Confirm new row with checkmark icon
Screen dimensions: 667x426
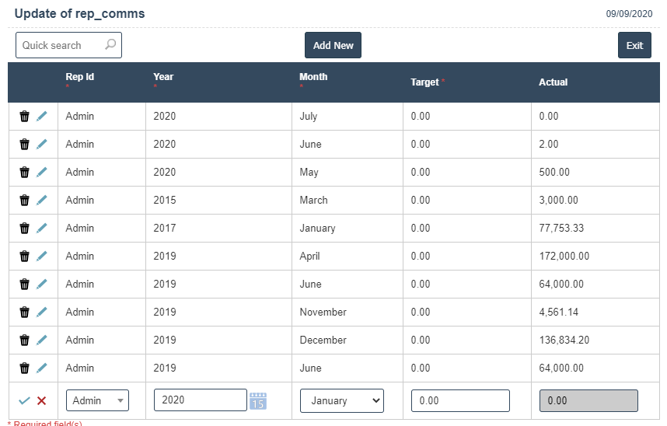24,401
